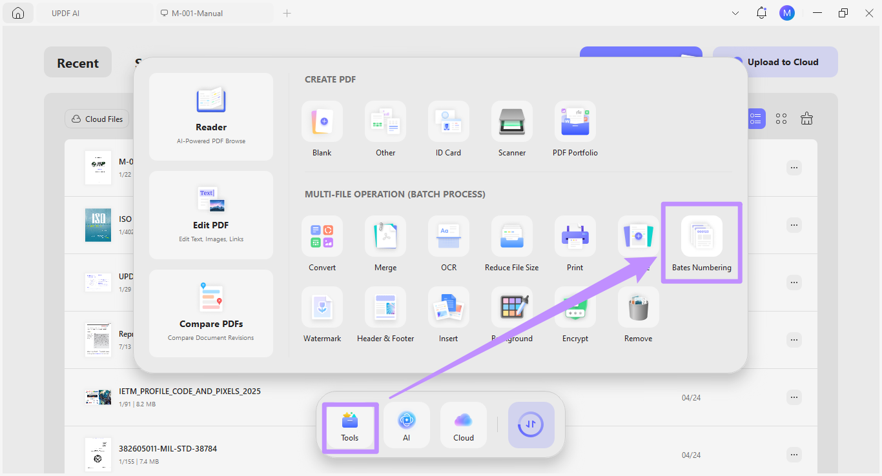This screenshot has height=476, width=882.
Task: Open more options for UPD file row
Action: pos(794,283)
